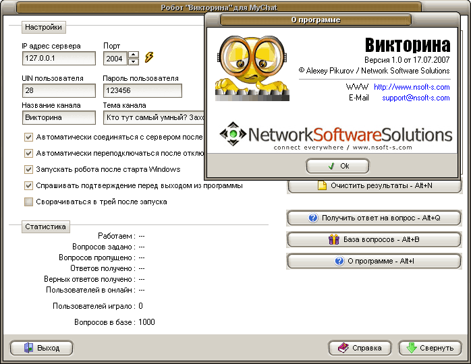Decrease port value with down arrow
The height and width of the screenshot is (364, 471).
tap(134, 62)
